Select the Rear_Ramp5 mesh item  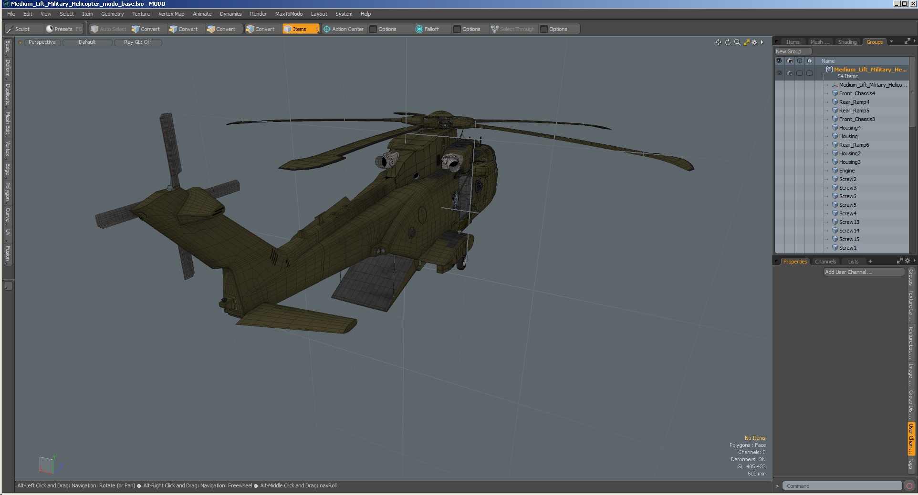[x=854, y=111]
